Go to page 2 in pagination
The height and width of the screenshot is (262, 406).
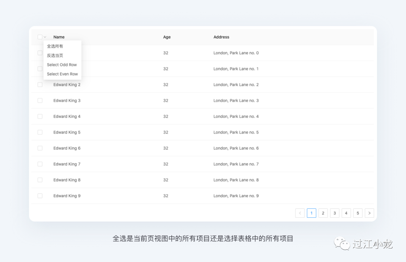point(323,213)
